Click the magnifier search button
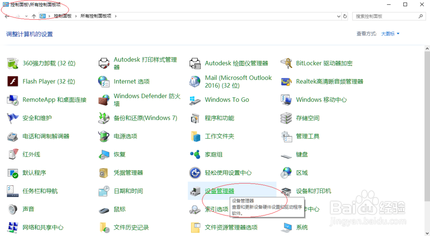Screen dimensions: 430x236 (421, 16)
